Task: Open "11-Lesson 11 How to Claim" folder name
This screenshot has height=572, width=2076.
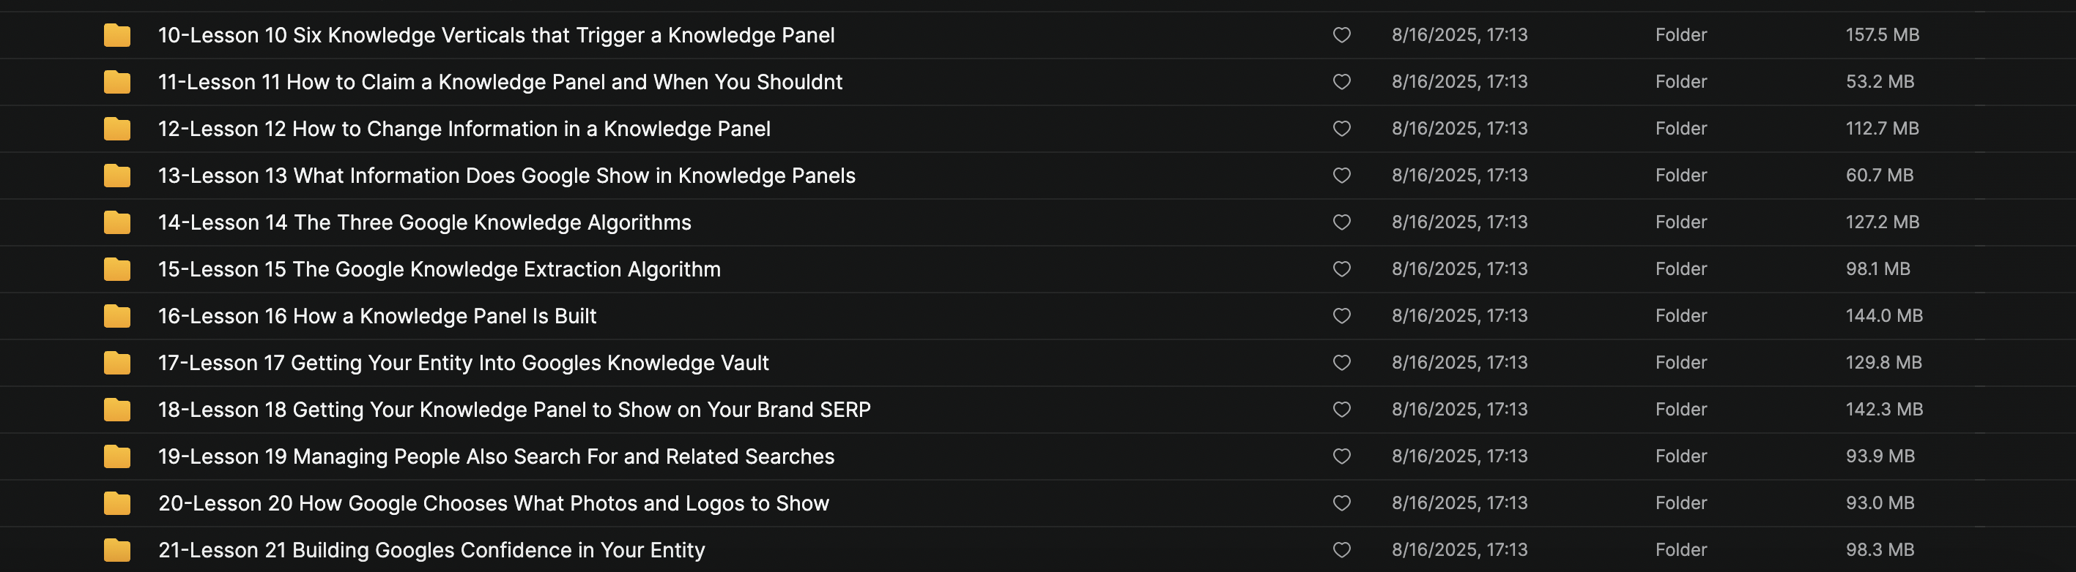Action: coord(500,82)
